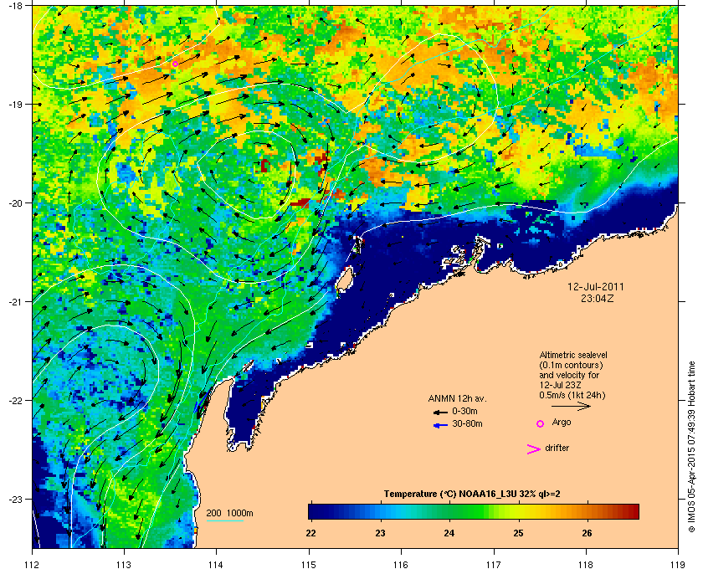Click the blue 30-80m arrow in the legend
Image resolution: width=703 pixels, height=569 pixels.
coord(440,426)
